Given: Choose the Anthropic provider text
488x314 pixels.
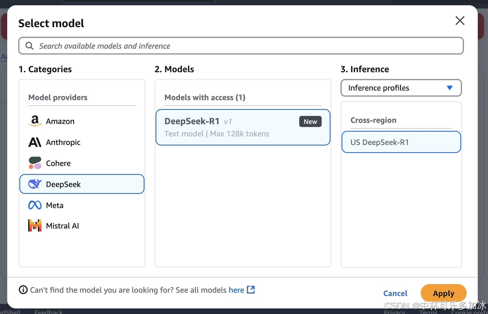Looking at the screenshot, I should tap(63, 142).
